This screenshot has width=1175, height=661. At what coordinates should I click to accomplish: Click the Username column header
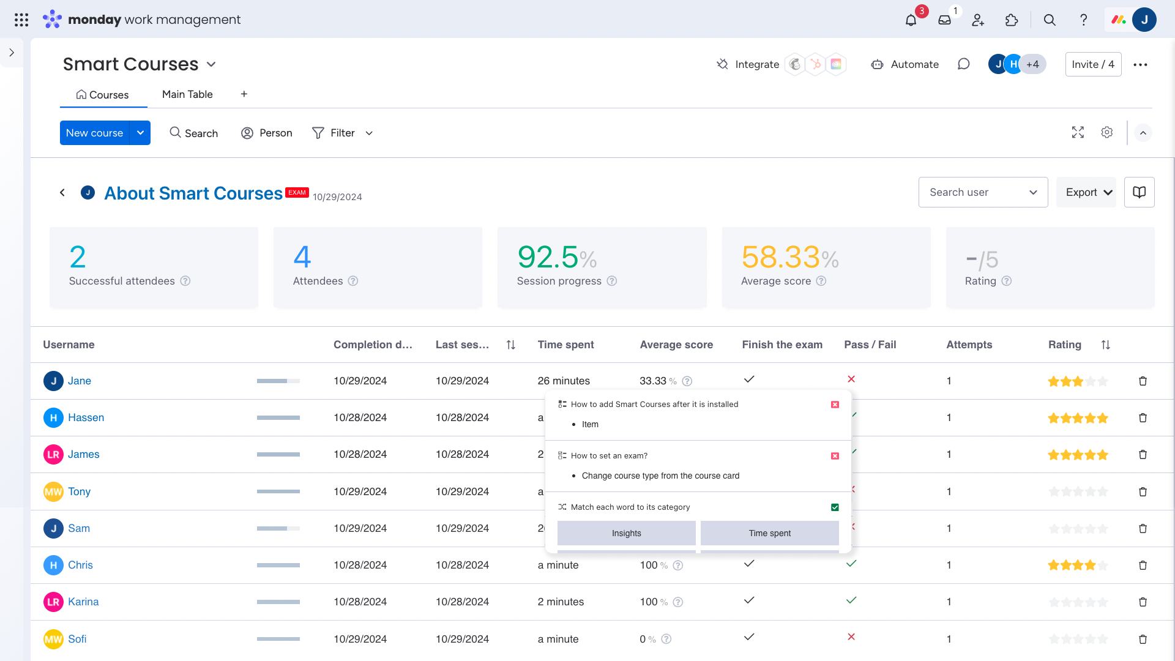coord(69,345)
